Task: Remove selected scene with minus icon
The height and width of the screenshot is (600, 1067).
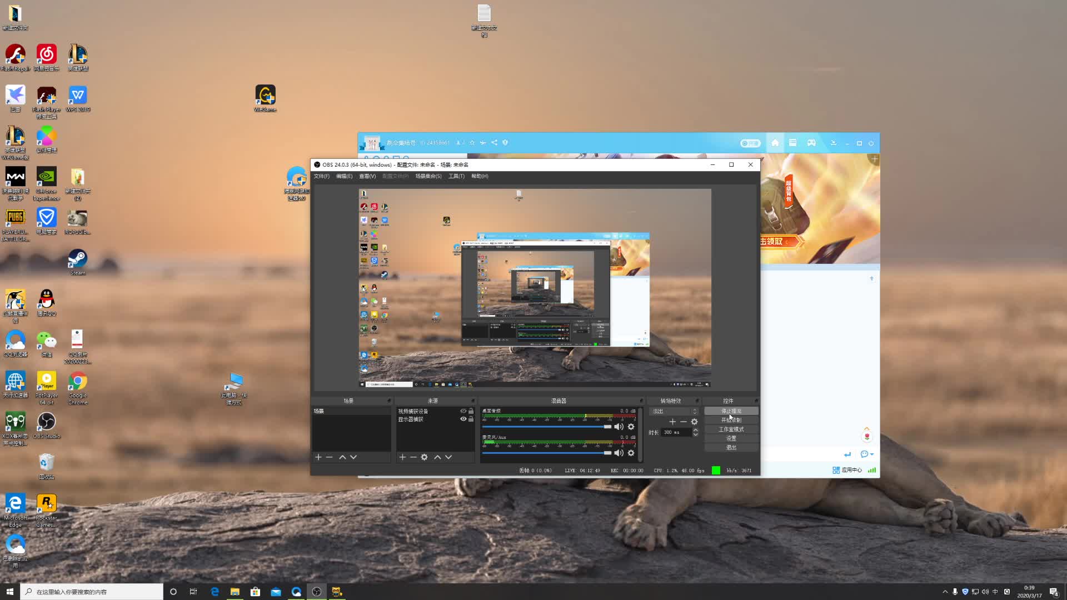Action: 330,457
